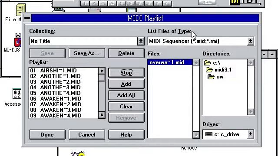The width and height of the screenshot is (278, 156).
Task: Click the MS-DOS Prompt icon
Action: tap(17, 40)
